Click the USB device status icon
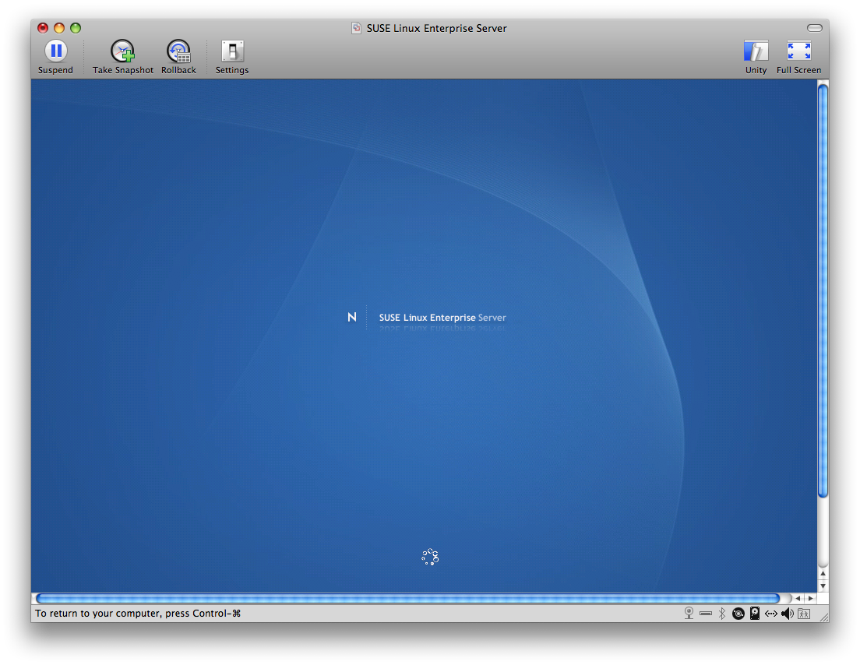Viewport: 860px width, 665px height. pos(706,614)
